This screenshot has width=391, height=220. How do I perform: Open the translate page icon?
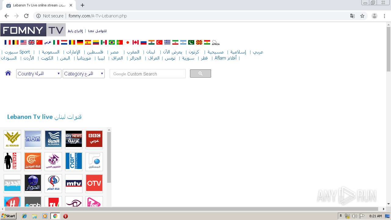[x=353, y=16]
